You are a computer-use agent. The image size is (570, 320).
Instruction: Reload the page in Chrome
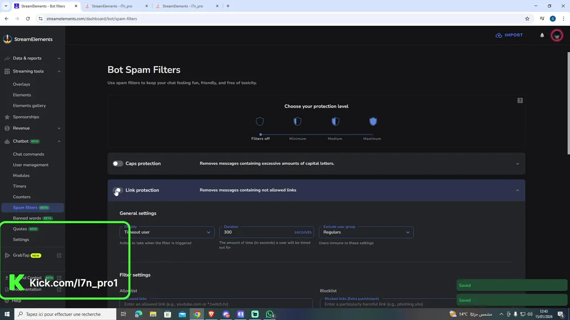click(28, 19)
